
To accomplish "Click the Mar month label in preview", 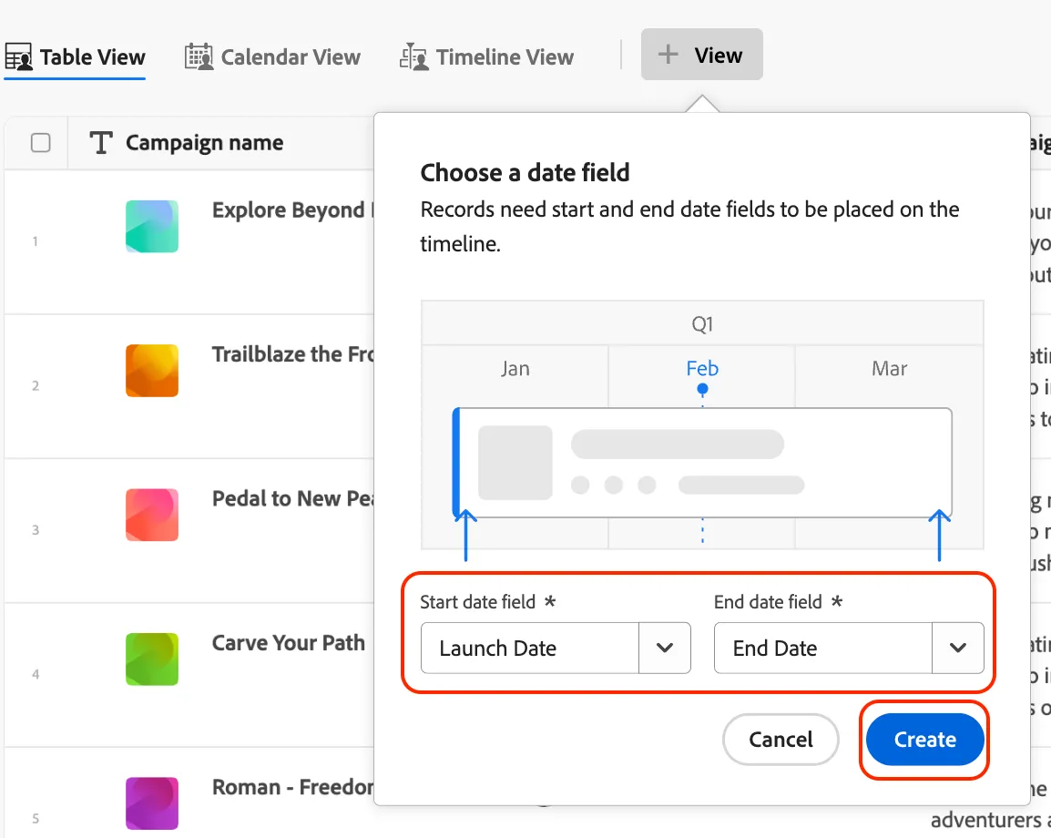I will (x=890, y=369).
